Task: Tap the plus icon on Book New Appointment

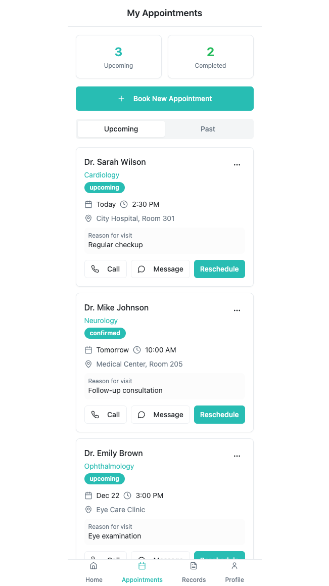Action: point(121,99)
